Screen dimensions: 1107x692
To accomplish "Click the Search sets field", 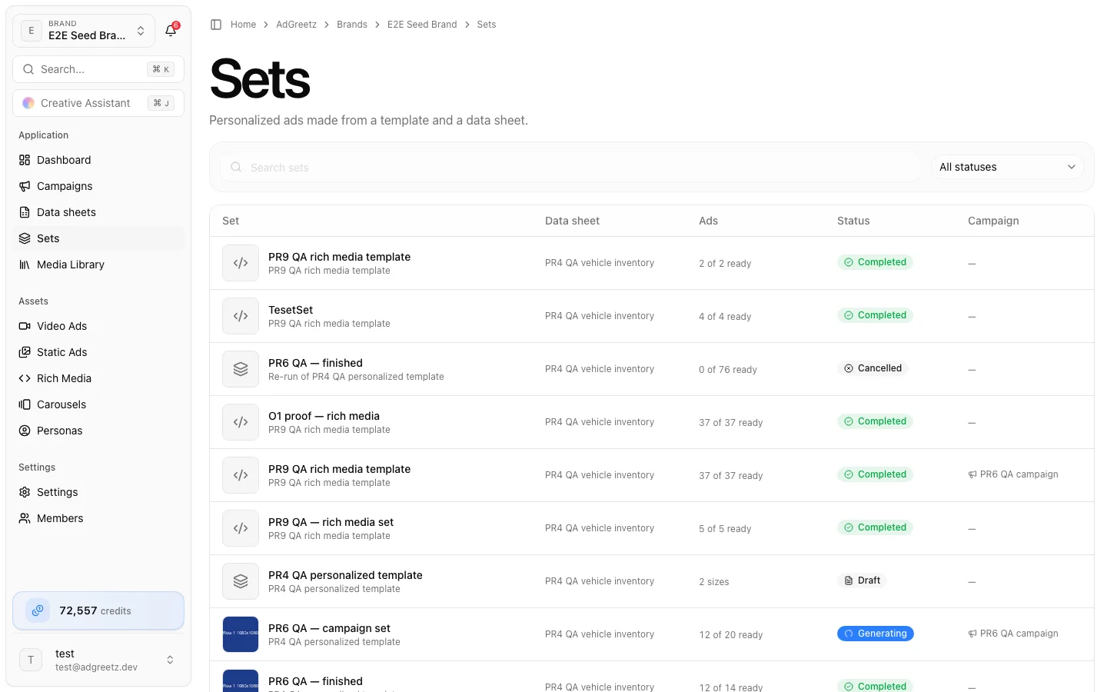I will point(570,167).
